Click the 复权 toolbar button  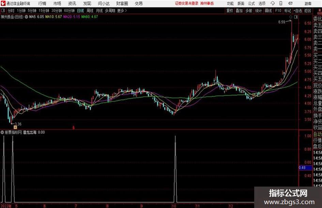pos(230,11)
